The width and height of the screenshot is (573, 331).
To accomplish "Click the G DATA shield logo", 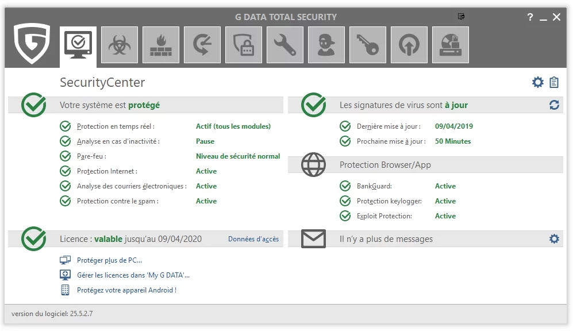I will click(32, 44).
